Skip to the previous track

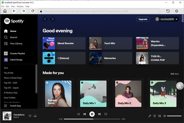point(85,114)
